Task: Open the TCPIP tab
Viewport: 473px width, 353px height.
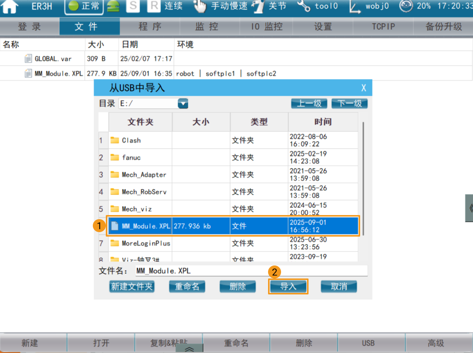Action: (x=383, y=27)
